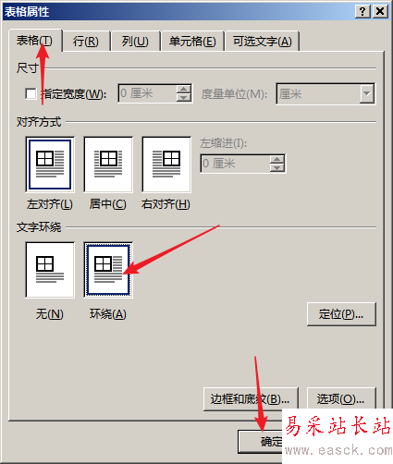Open the 度量单位 dropdown
The image size is (393, 464).
tap(367, 93)
